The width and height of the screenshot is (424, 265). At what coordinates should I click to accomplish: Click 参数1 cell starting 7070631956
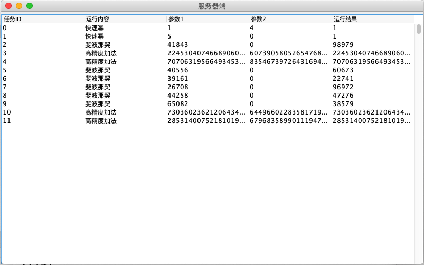click(x=206, y=62)
